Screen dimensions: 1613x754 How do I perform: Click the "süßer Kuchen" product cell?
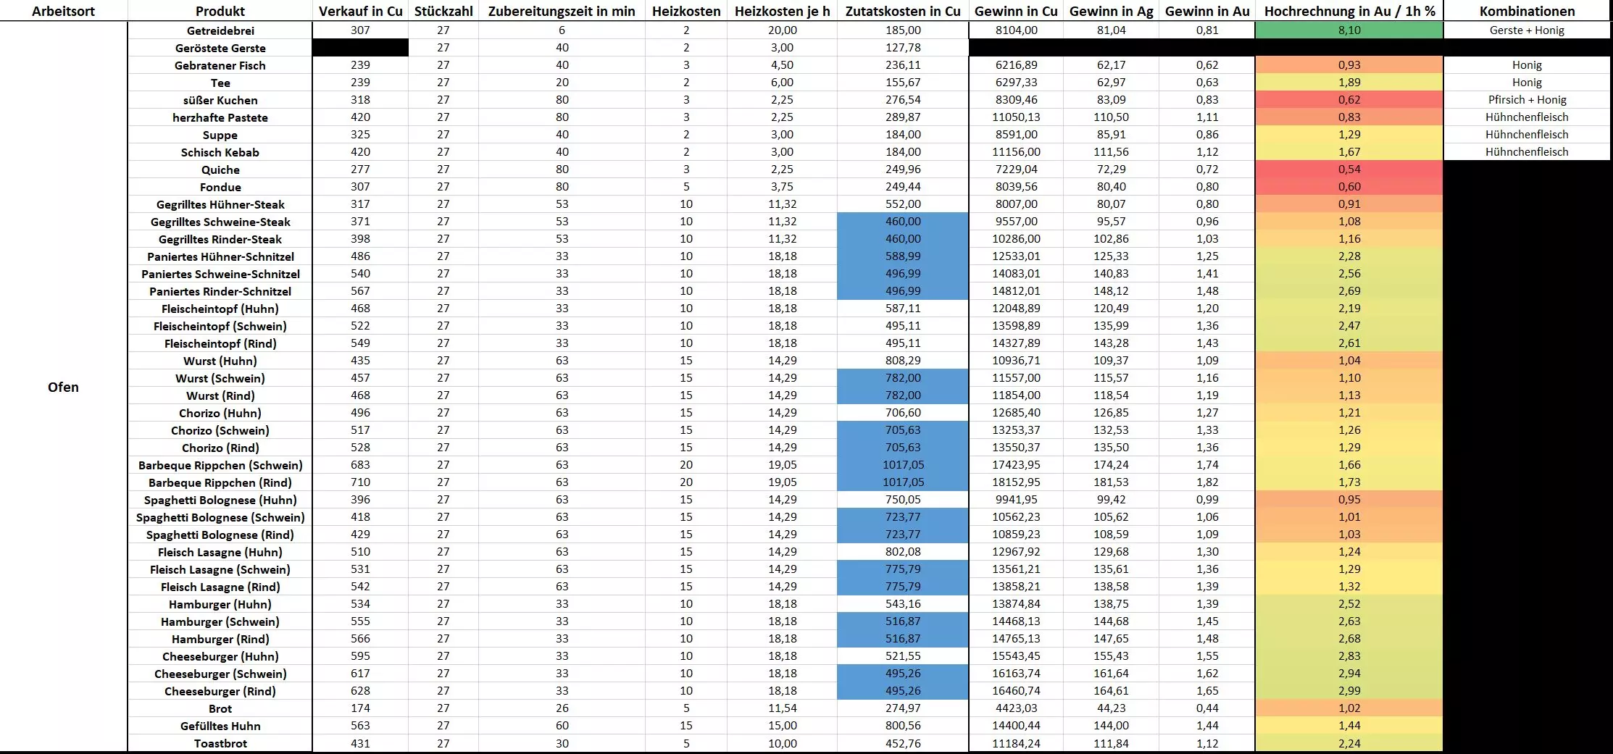tap(220, 100)
